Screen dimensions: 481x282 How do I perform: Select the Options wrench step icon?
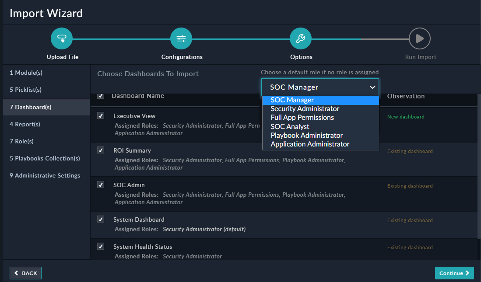pyautogui.click(x=300, y=38)
